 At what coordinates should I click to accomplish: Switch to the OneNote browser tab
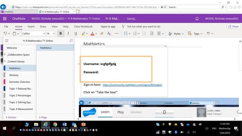pyautogui.click(x=19, y=12)
